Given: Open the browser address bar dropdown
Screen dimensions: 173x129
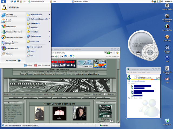Looking at the screenshot, I should coord(105,53).
